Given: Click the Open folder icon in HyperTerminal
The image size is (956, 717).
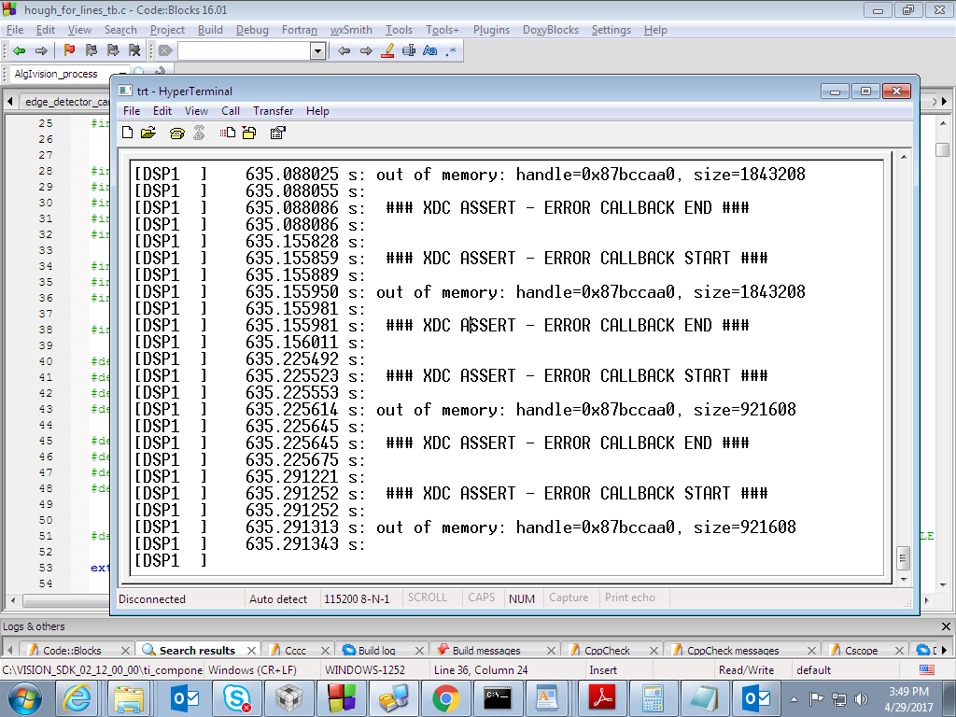Looking at the screenshot, I should [x=148, y=133].
